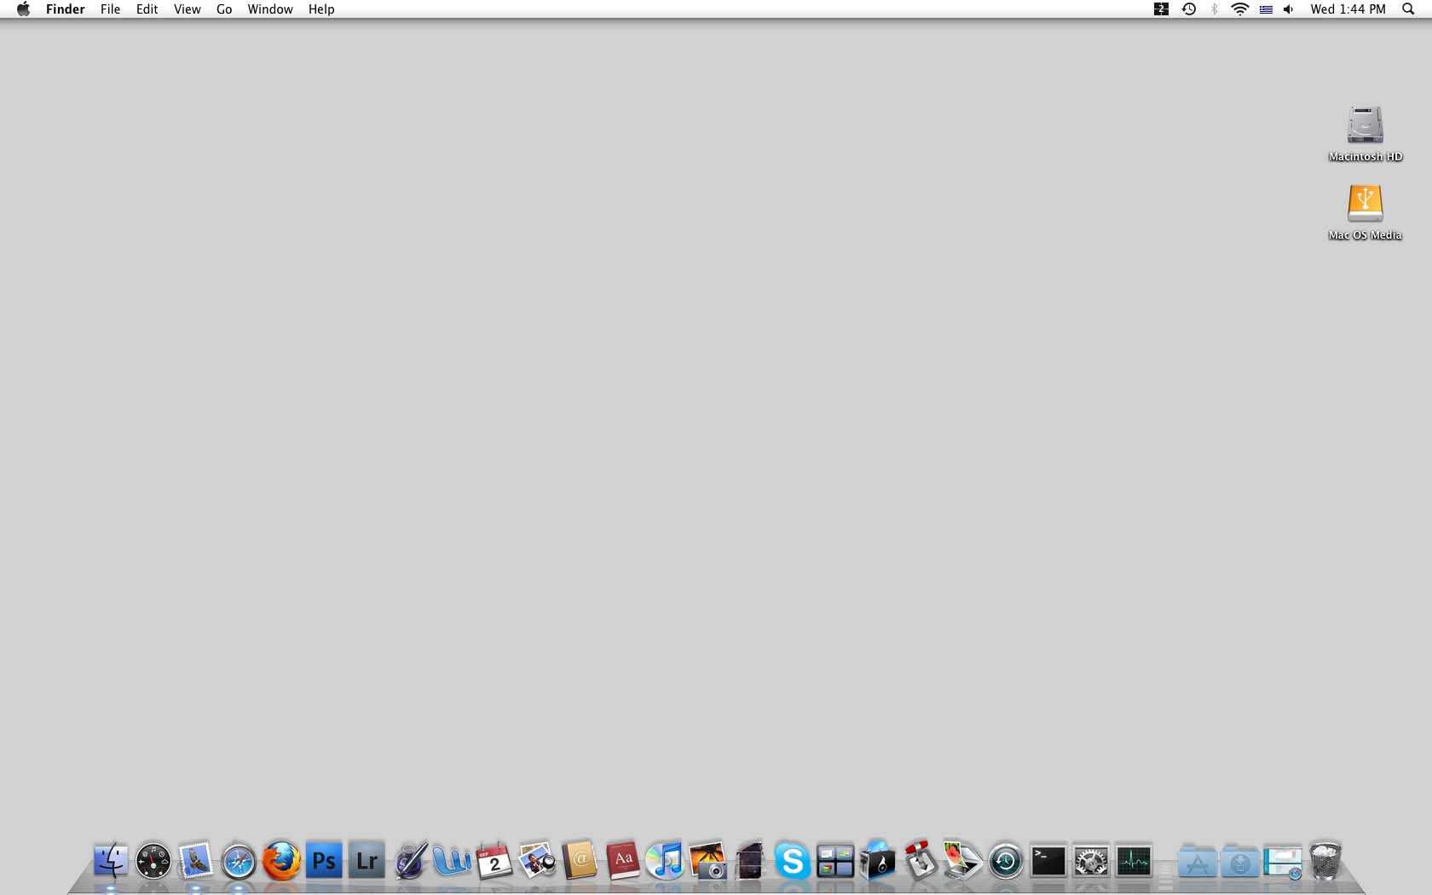Viewport: 1432px width, 895px height.
Task: Open the dark folded-paper app icon
Action: (x=750, y=861)
